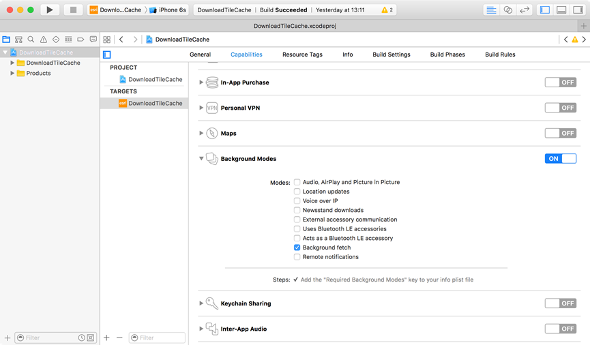This screenshot has height=345, width=590.
Task: Check Acts as a Bluetooth LE accessory
Action: pyautogui.click(x=297, y=238)
